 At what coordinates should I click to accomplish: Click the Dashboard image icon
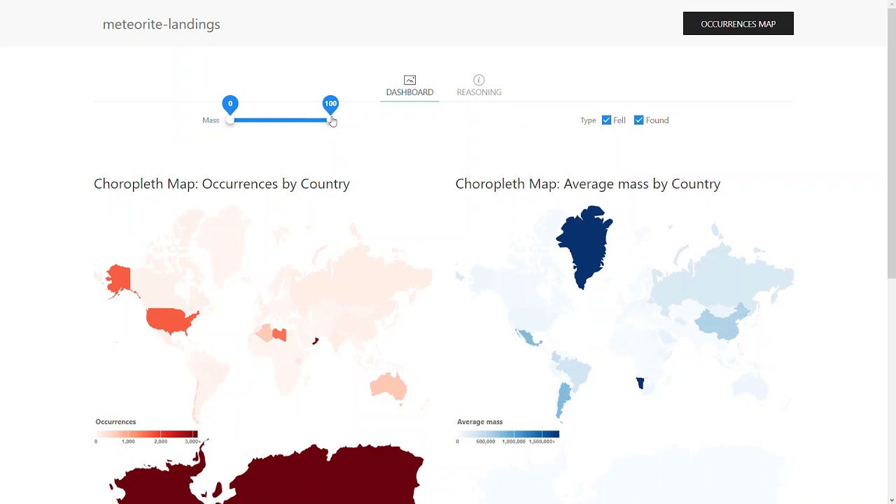point(409,80)
